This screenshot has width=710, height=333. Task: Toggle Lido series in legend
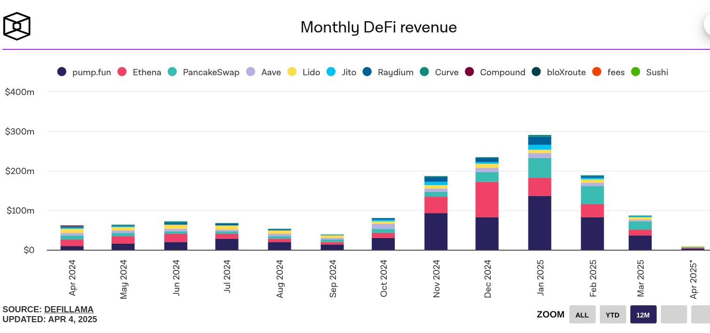point(304,72)
